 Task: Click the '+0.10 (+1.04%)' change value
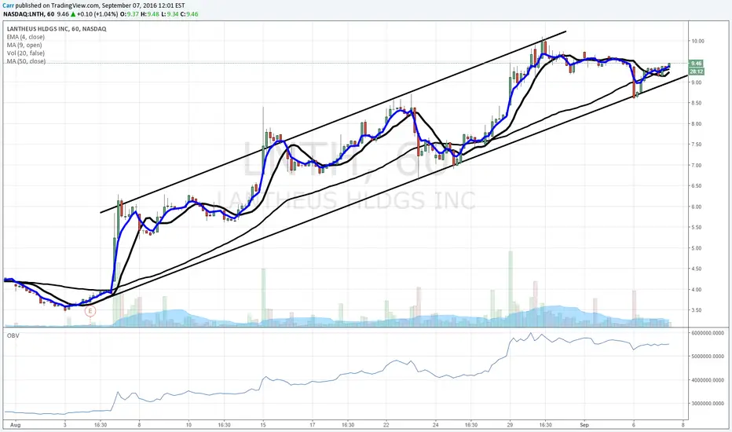(97, 14)
